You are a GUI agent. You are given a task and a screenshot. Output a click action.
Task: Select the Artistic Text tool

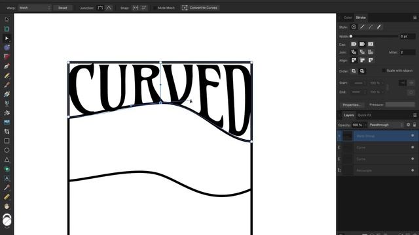[7, 178]
